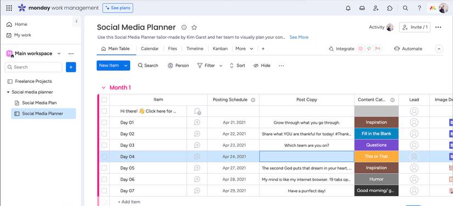This screenshot has width=453, height=206.
Task: Go to Home in sidebar
Action: pyautogui.click(x=17, y=25)
